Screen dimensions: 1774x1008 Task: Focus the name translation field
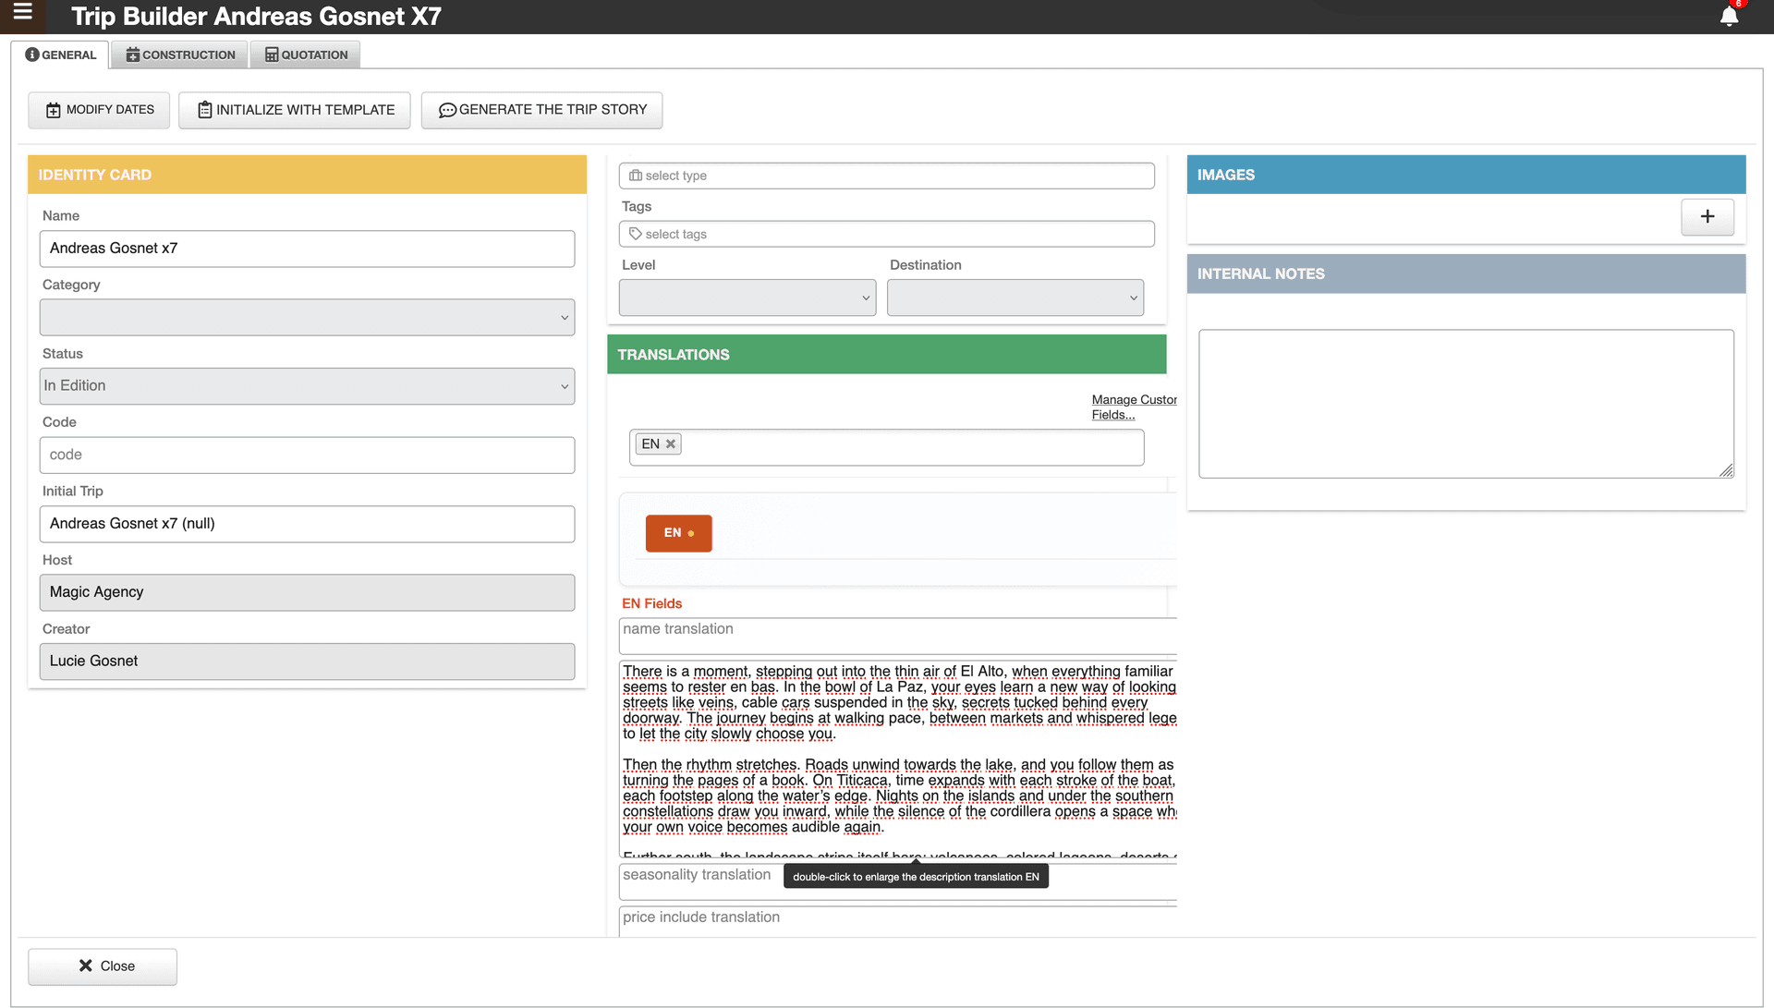tap(897, 636)
